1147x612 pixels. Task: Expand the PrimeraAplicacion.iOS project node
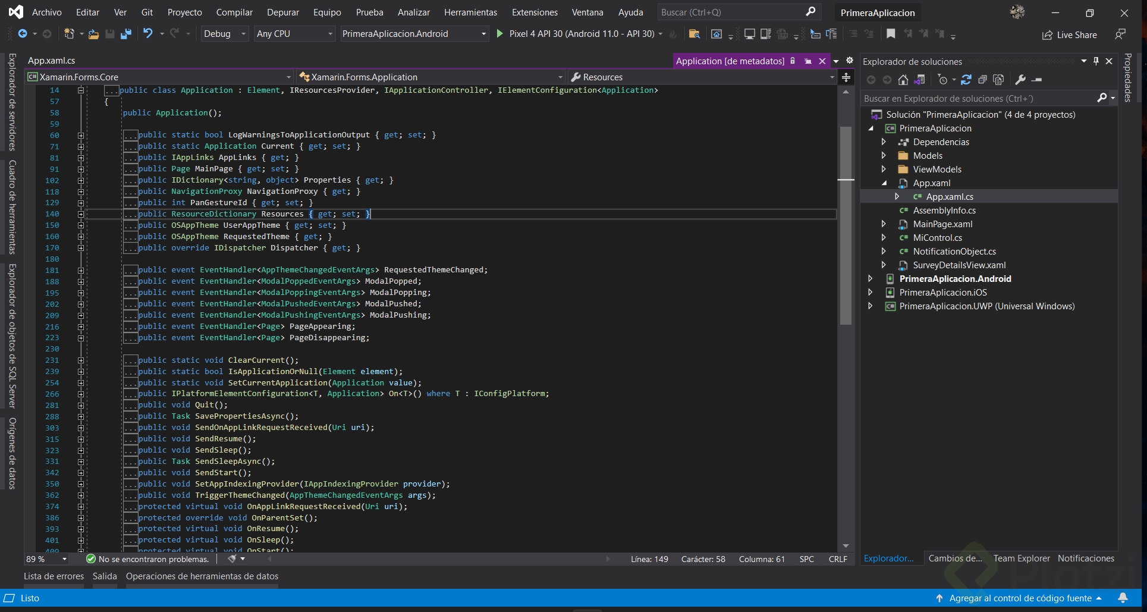[x=871, y=292]
